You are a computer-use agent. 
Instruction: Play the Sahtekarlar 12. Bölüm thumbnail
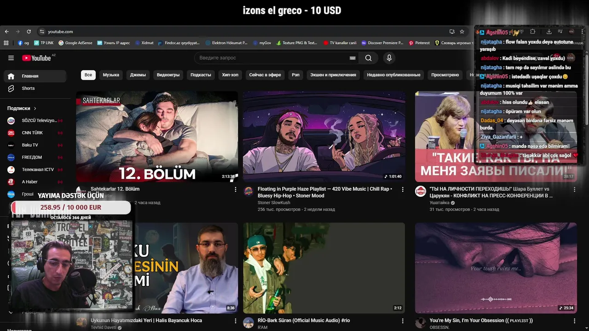(x=157, y=137)
